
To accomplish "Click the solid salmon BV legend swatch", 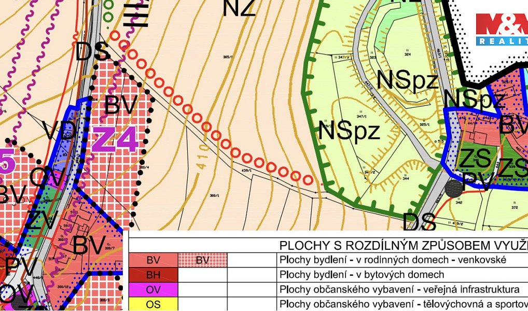I will pos(153,260).
